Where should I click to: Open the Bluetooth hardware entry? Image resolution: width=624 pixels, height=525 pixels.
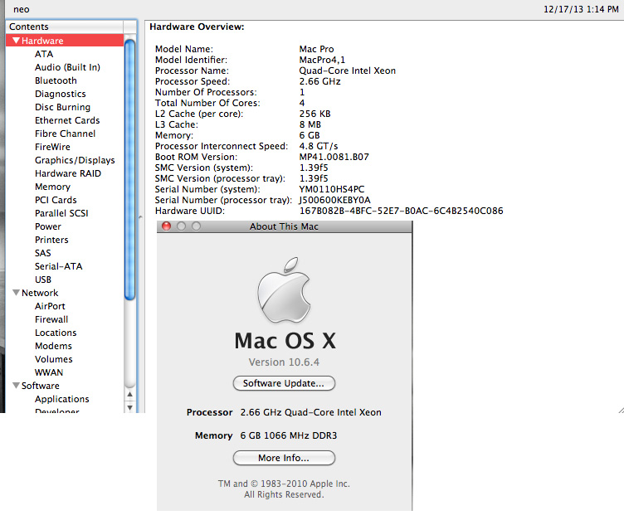[x=56, y=80]
